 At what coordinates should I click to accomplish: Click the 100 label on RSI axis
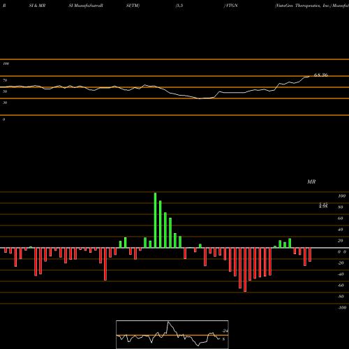click(6, 64)
